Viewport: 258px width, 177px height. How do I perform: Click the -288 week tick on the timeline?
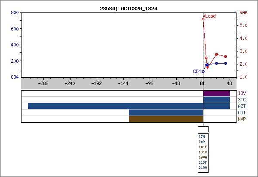pos(43,84)
